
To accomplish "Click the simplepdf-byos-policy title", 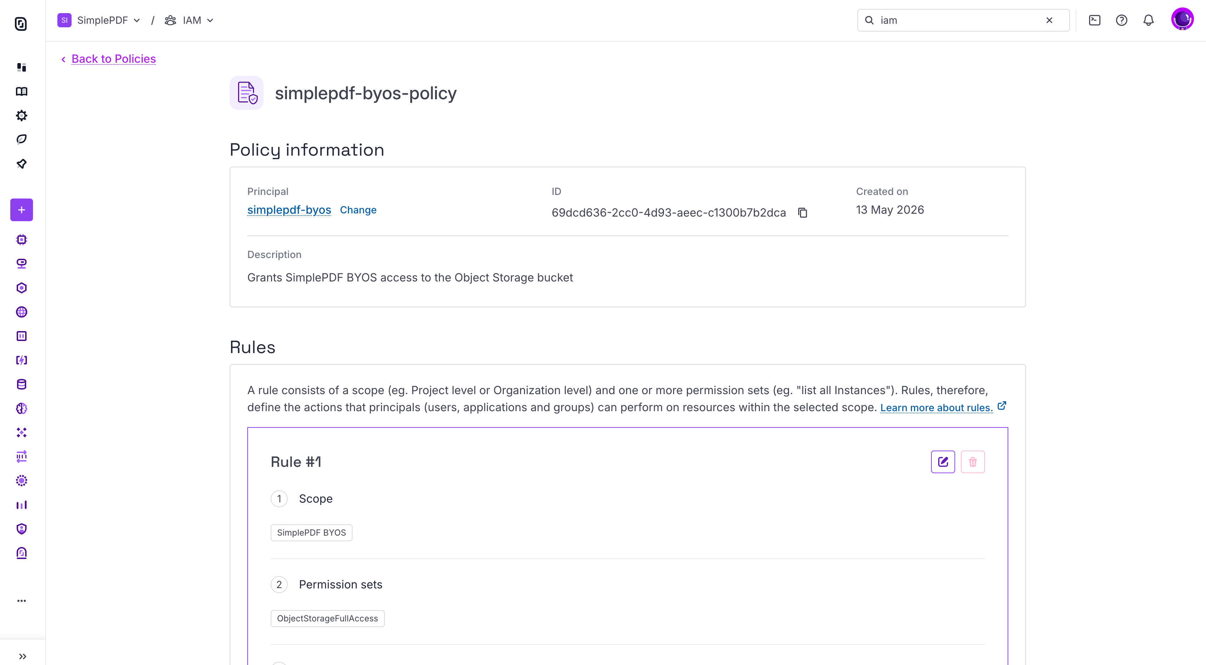I will click(x=366, y=93).
